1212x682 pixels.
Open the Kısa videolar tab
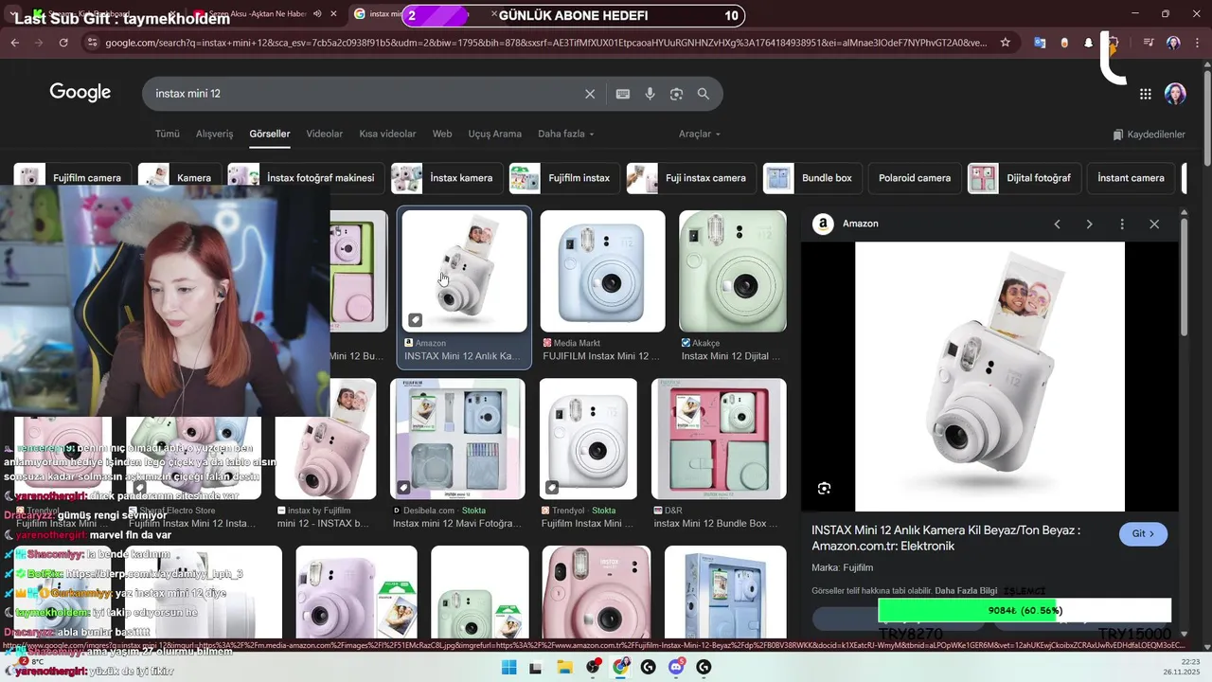pyautogui.click(x=387, y=134)
